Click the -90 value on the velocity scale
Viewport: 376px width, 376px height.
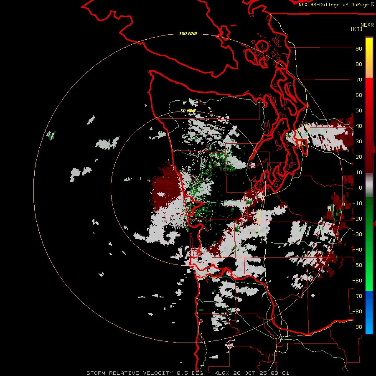[357, 327]
